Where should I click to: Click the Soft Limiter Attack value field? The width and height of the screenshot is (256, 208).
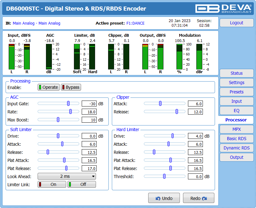pos(89,144)
